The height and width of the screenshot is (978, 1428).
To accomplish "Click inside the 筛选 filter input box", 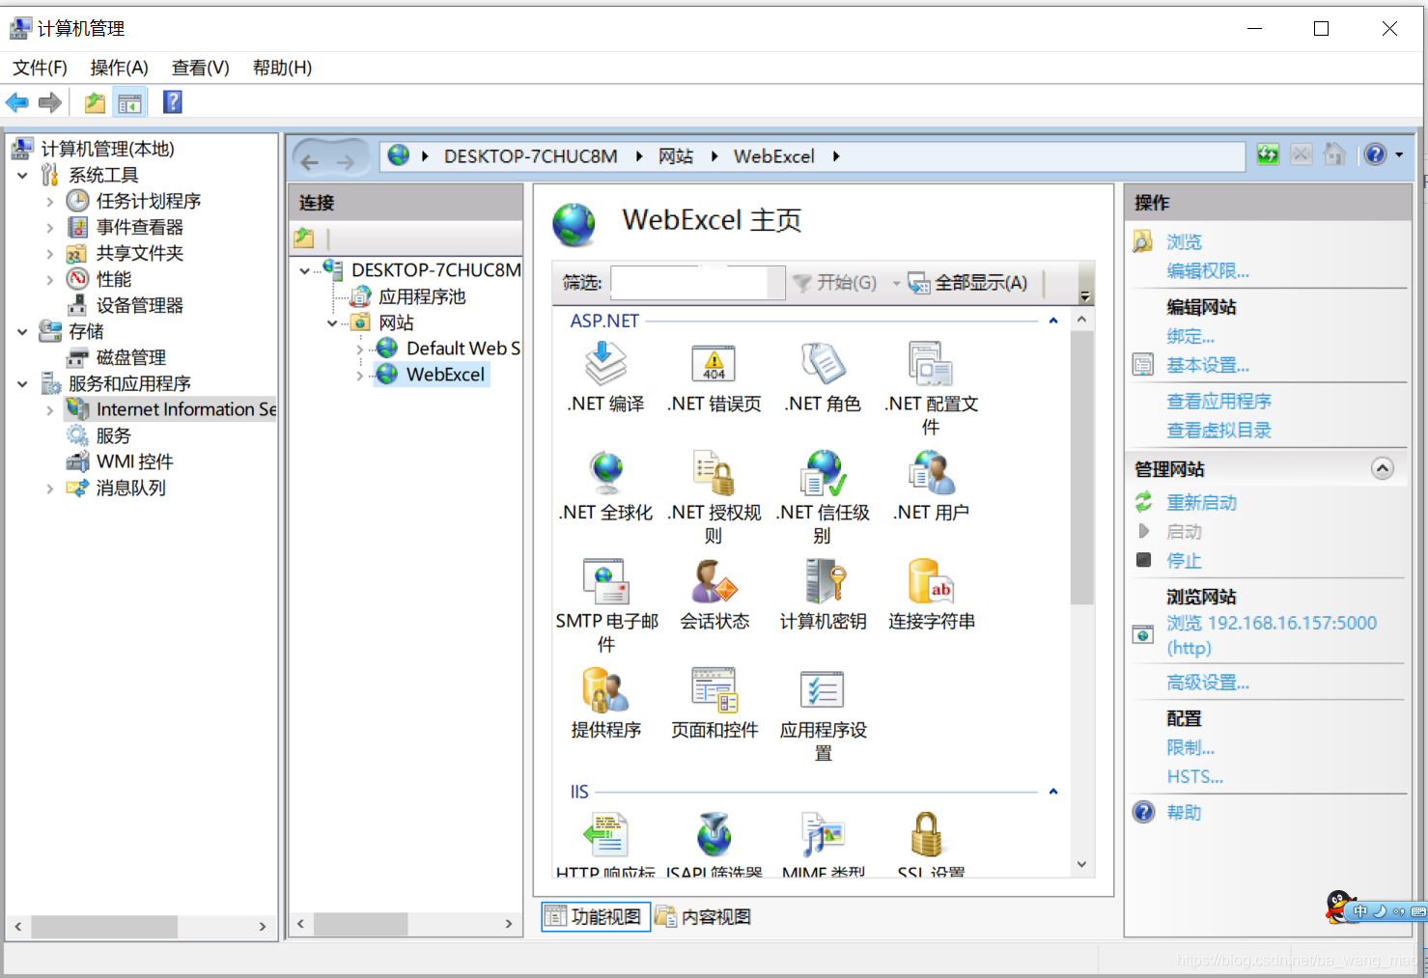I will coord(689,283).
